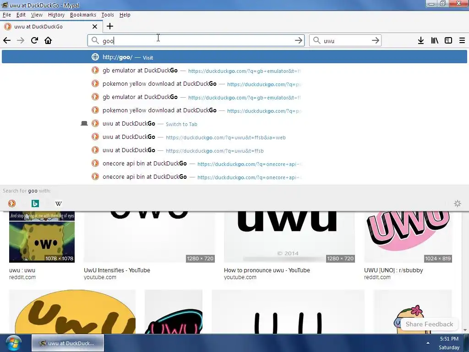This screenshot has width=469, height=352.
Task: Go back with the back arrow
Action: pyautogui.click(x=7, y=40)
